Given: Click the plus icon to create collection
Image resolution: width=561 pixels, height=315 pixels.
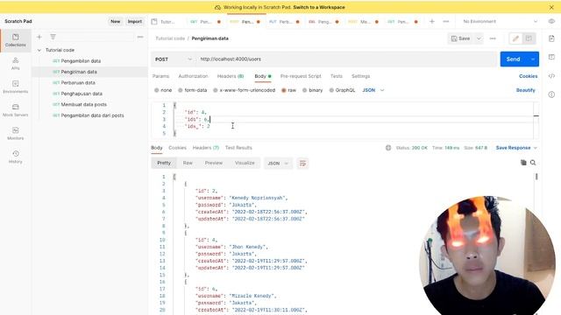Looking at the screenshot, I should tap(39, 37).
